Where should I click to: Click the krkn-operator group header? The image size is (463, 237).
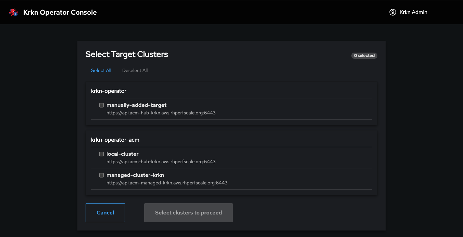[109, 91]
